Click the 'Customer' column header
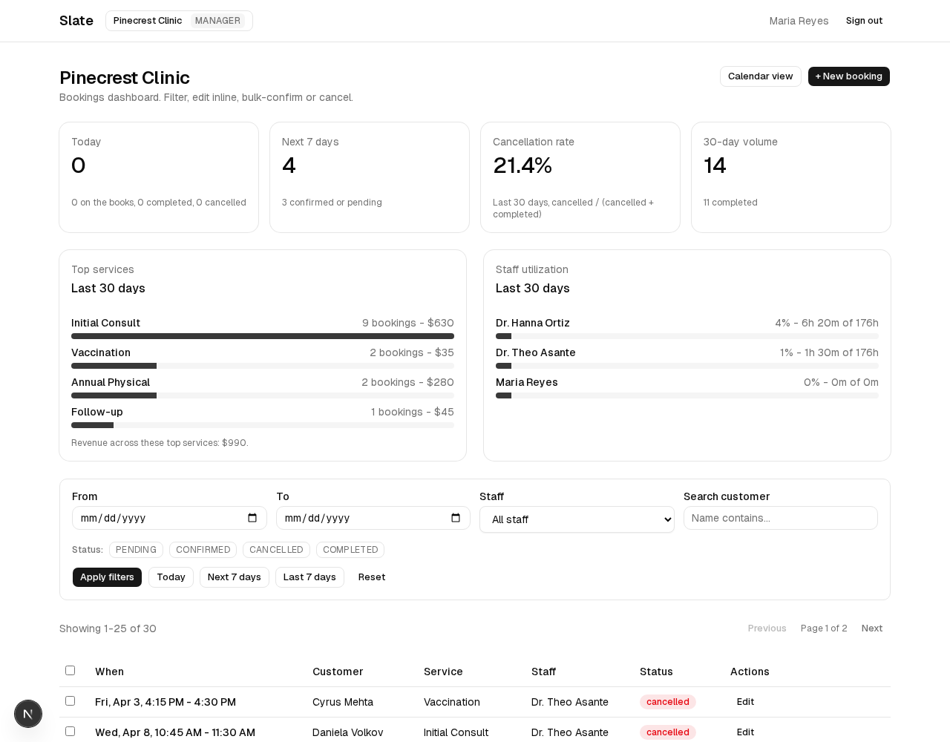This screenshot has width=950, height=742. [338, 672]
